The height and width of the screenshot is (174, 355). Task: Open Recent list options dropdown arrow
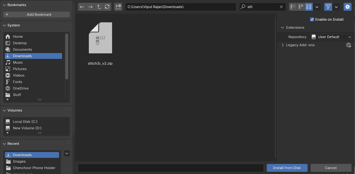tap(67, 153)
